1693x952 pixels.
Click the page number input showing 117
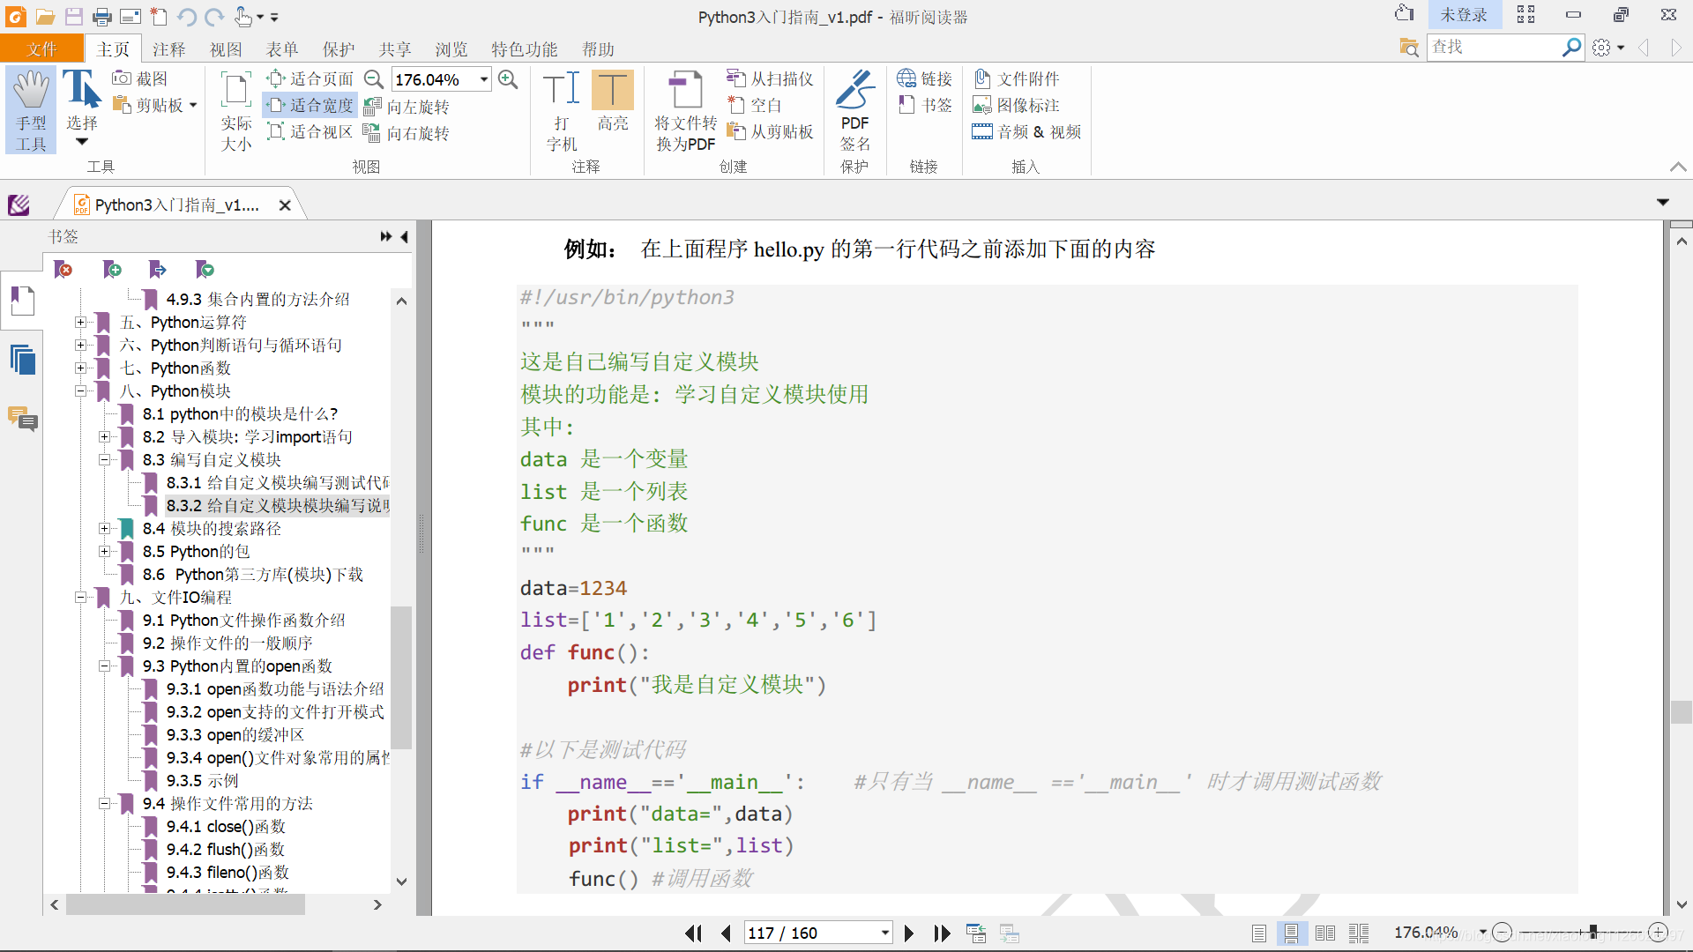coord(810,933)
